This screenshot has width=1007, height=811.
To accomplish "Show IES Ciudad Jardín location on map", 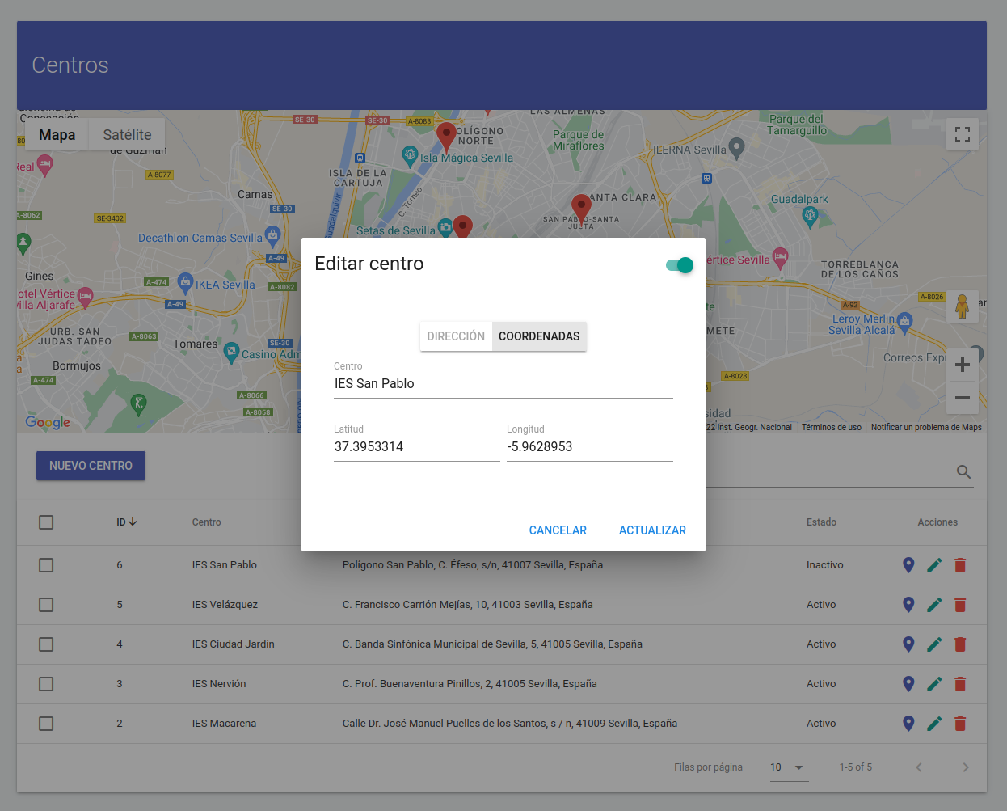I will coord(908,644).
